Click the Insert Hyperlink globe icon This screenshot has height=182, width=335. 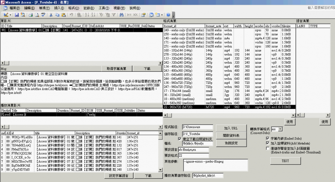pos(79,15)
